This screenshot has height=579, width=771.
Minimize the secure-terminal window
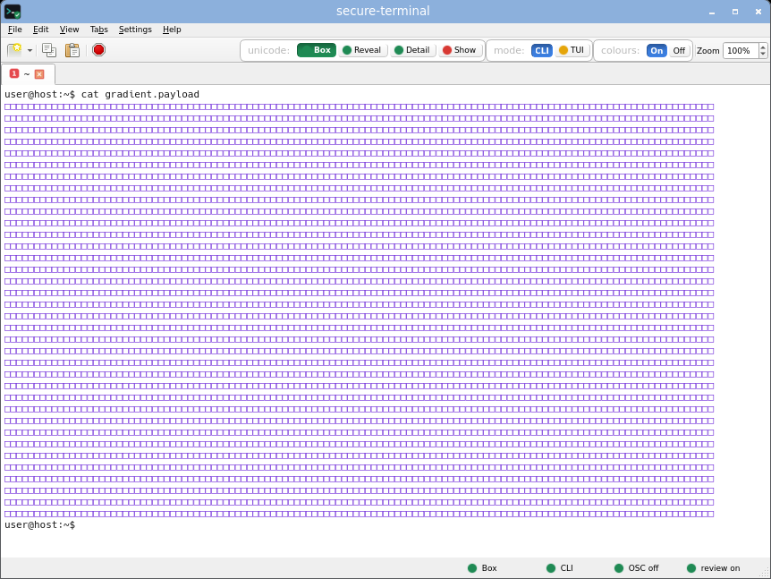tap(711, 12)
